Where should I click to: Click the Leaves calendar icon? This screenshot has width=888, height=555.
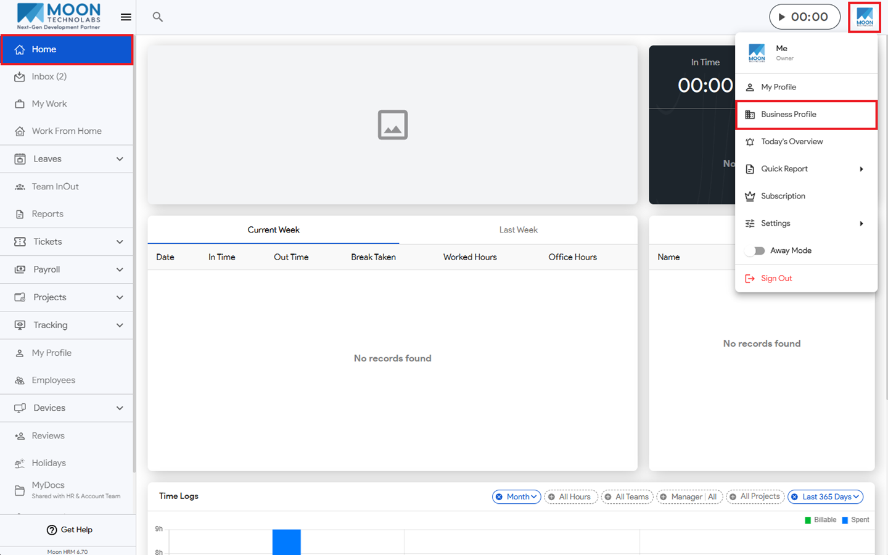(x=20, y=159)
